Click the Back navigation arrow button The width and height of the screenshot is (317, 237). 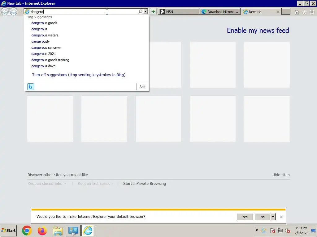coord(5,11)
